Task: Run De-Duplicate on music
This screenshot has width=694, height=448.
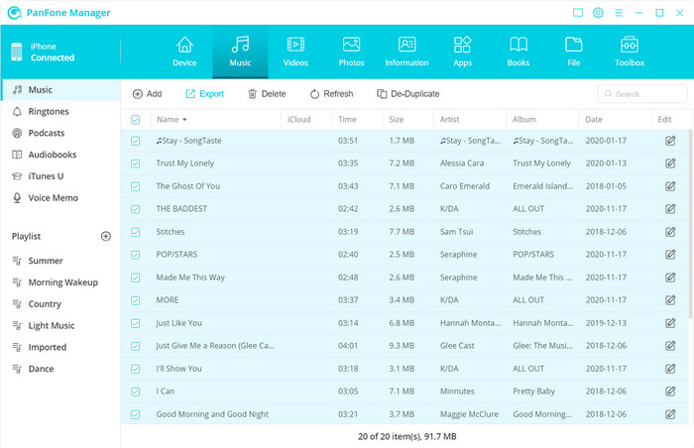Action: (x=408, y=94)
